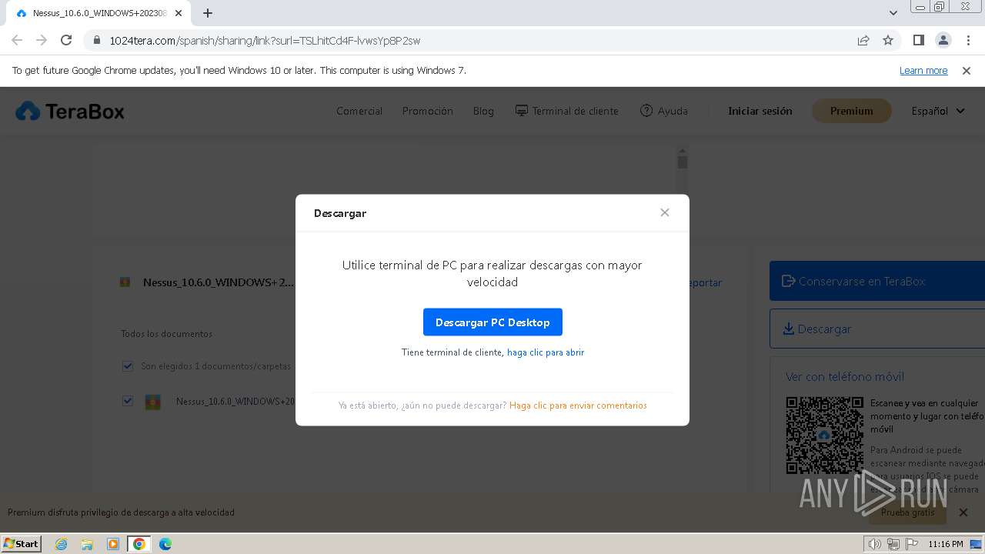This screenshot has height=554, width=985.
Task: Click the QR code image
Action: click(825, 436)
